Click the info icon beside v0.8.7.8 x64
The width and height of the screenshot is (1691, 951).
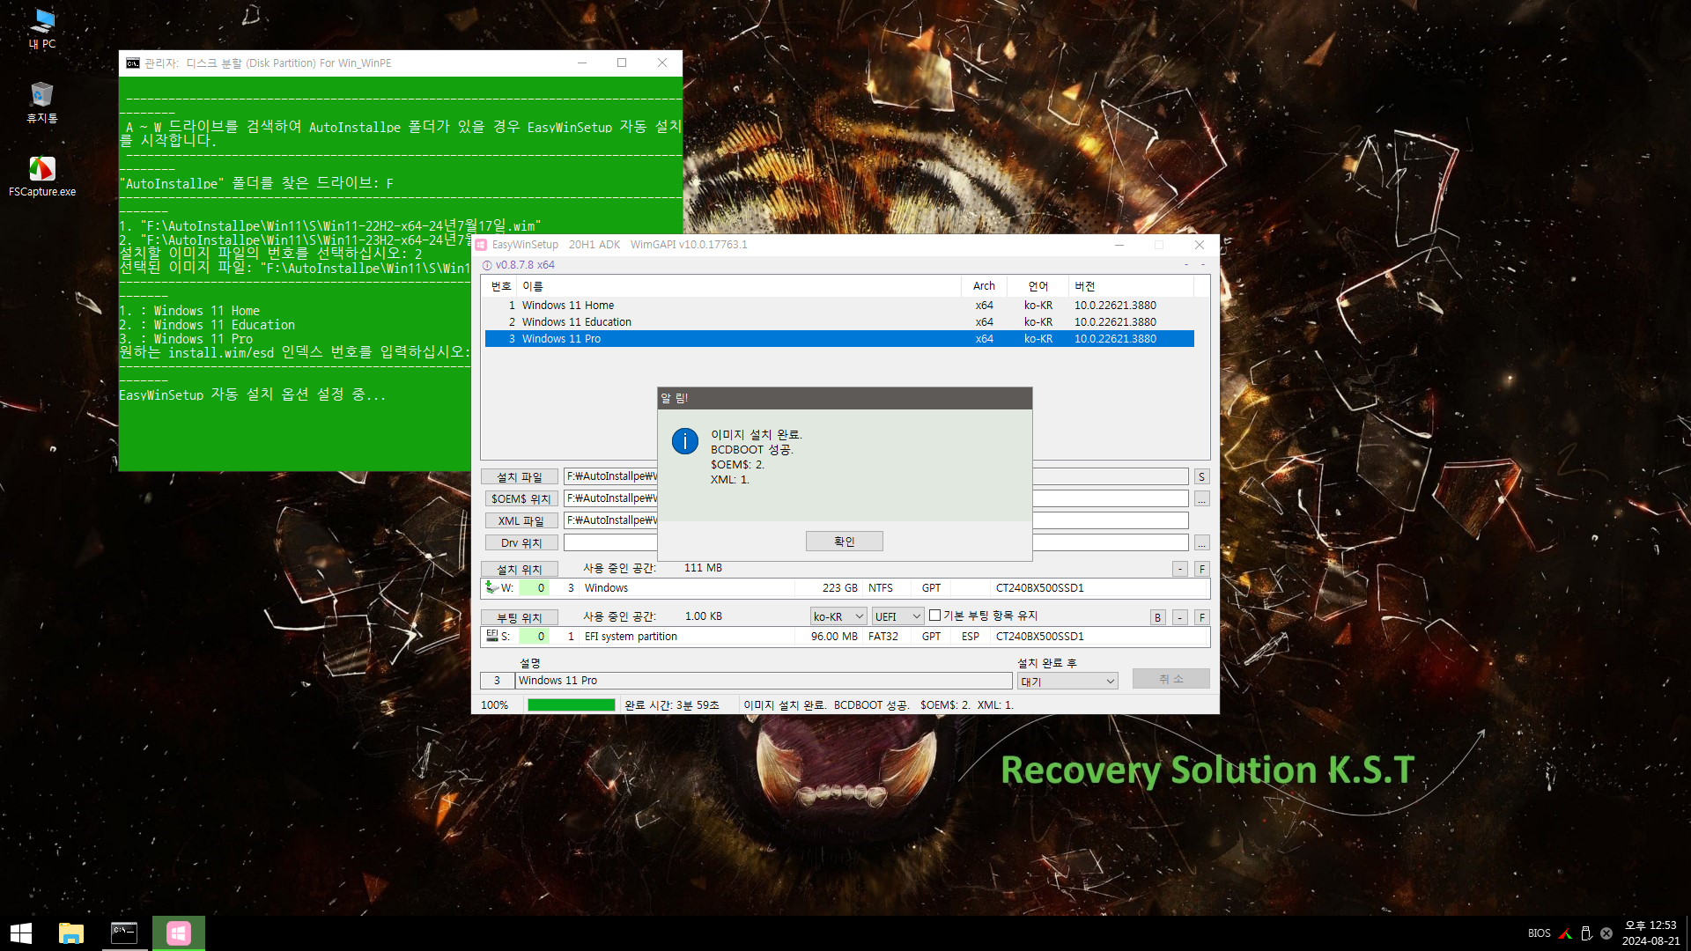[487, 265]
